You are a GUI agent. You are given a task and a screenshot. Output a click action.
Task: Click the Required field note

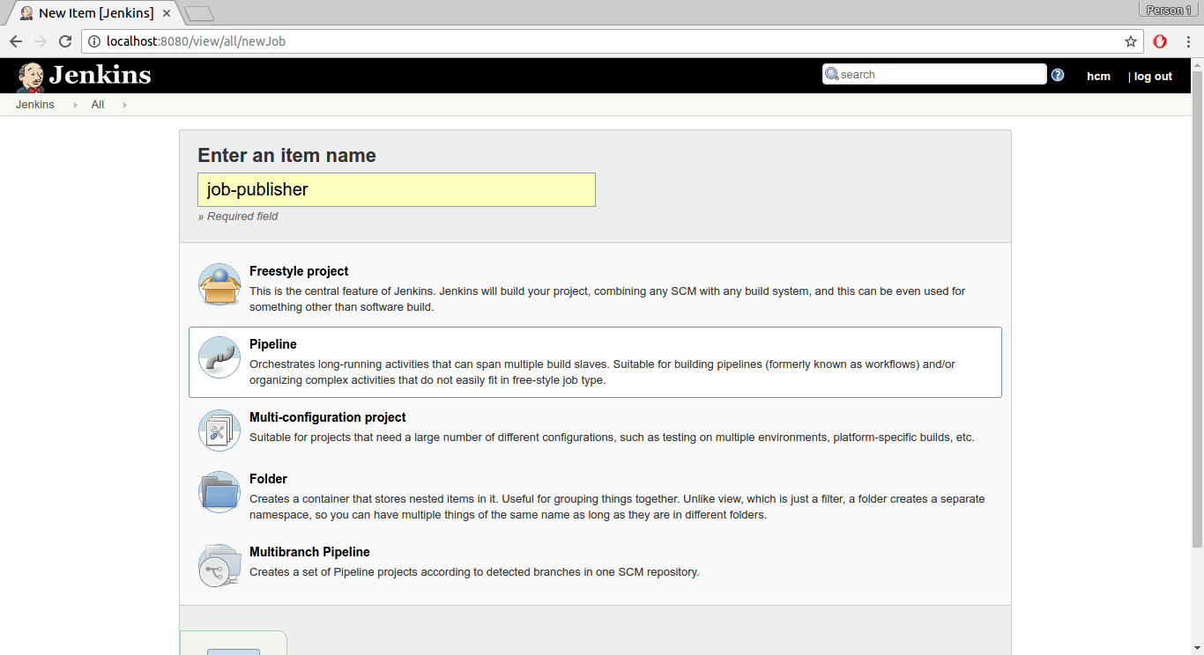point(238,217)
